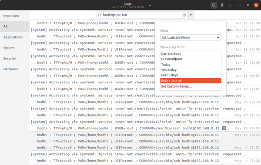Expand the grouped entries badge on May 15 23:53
The image size is (261, 165).
point(224,128)
